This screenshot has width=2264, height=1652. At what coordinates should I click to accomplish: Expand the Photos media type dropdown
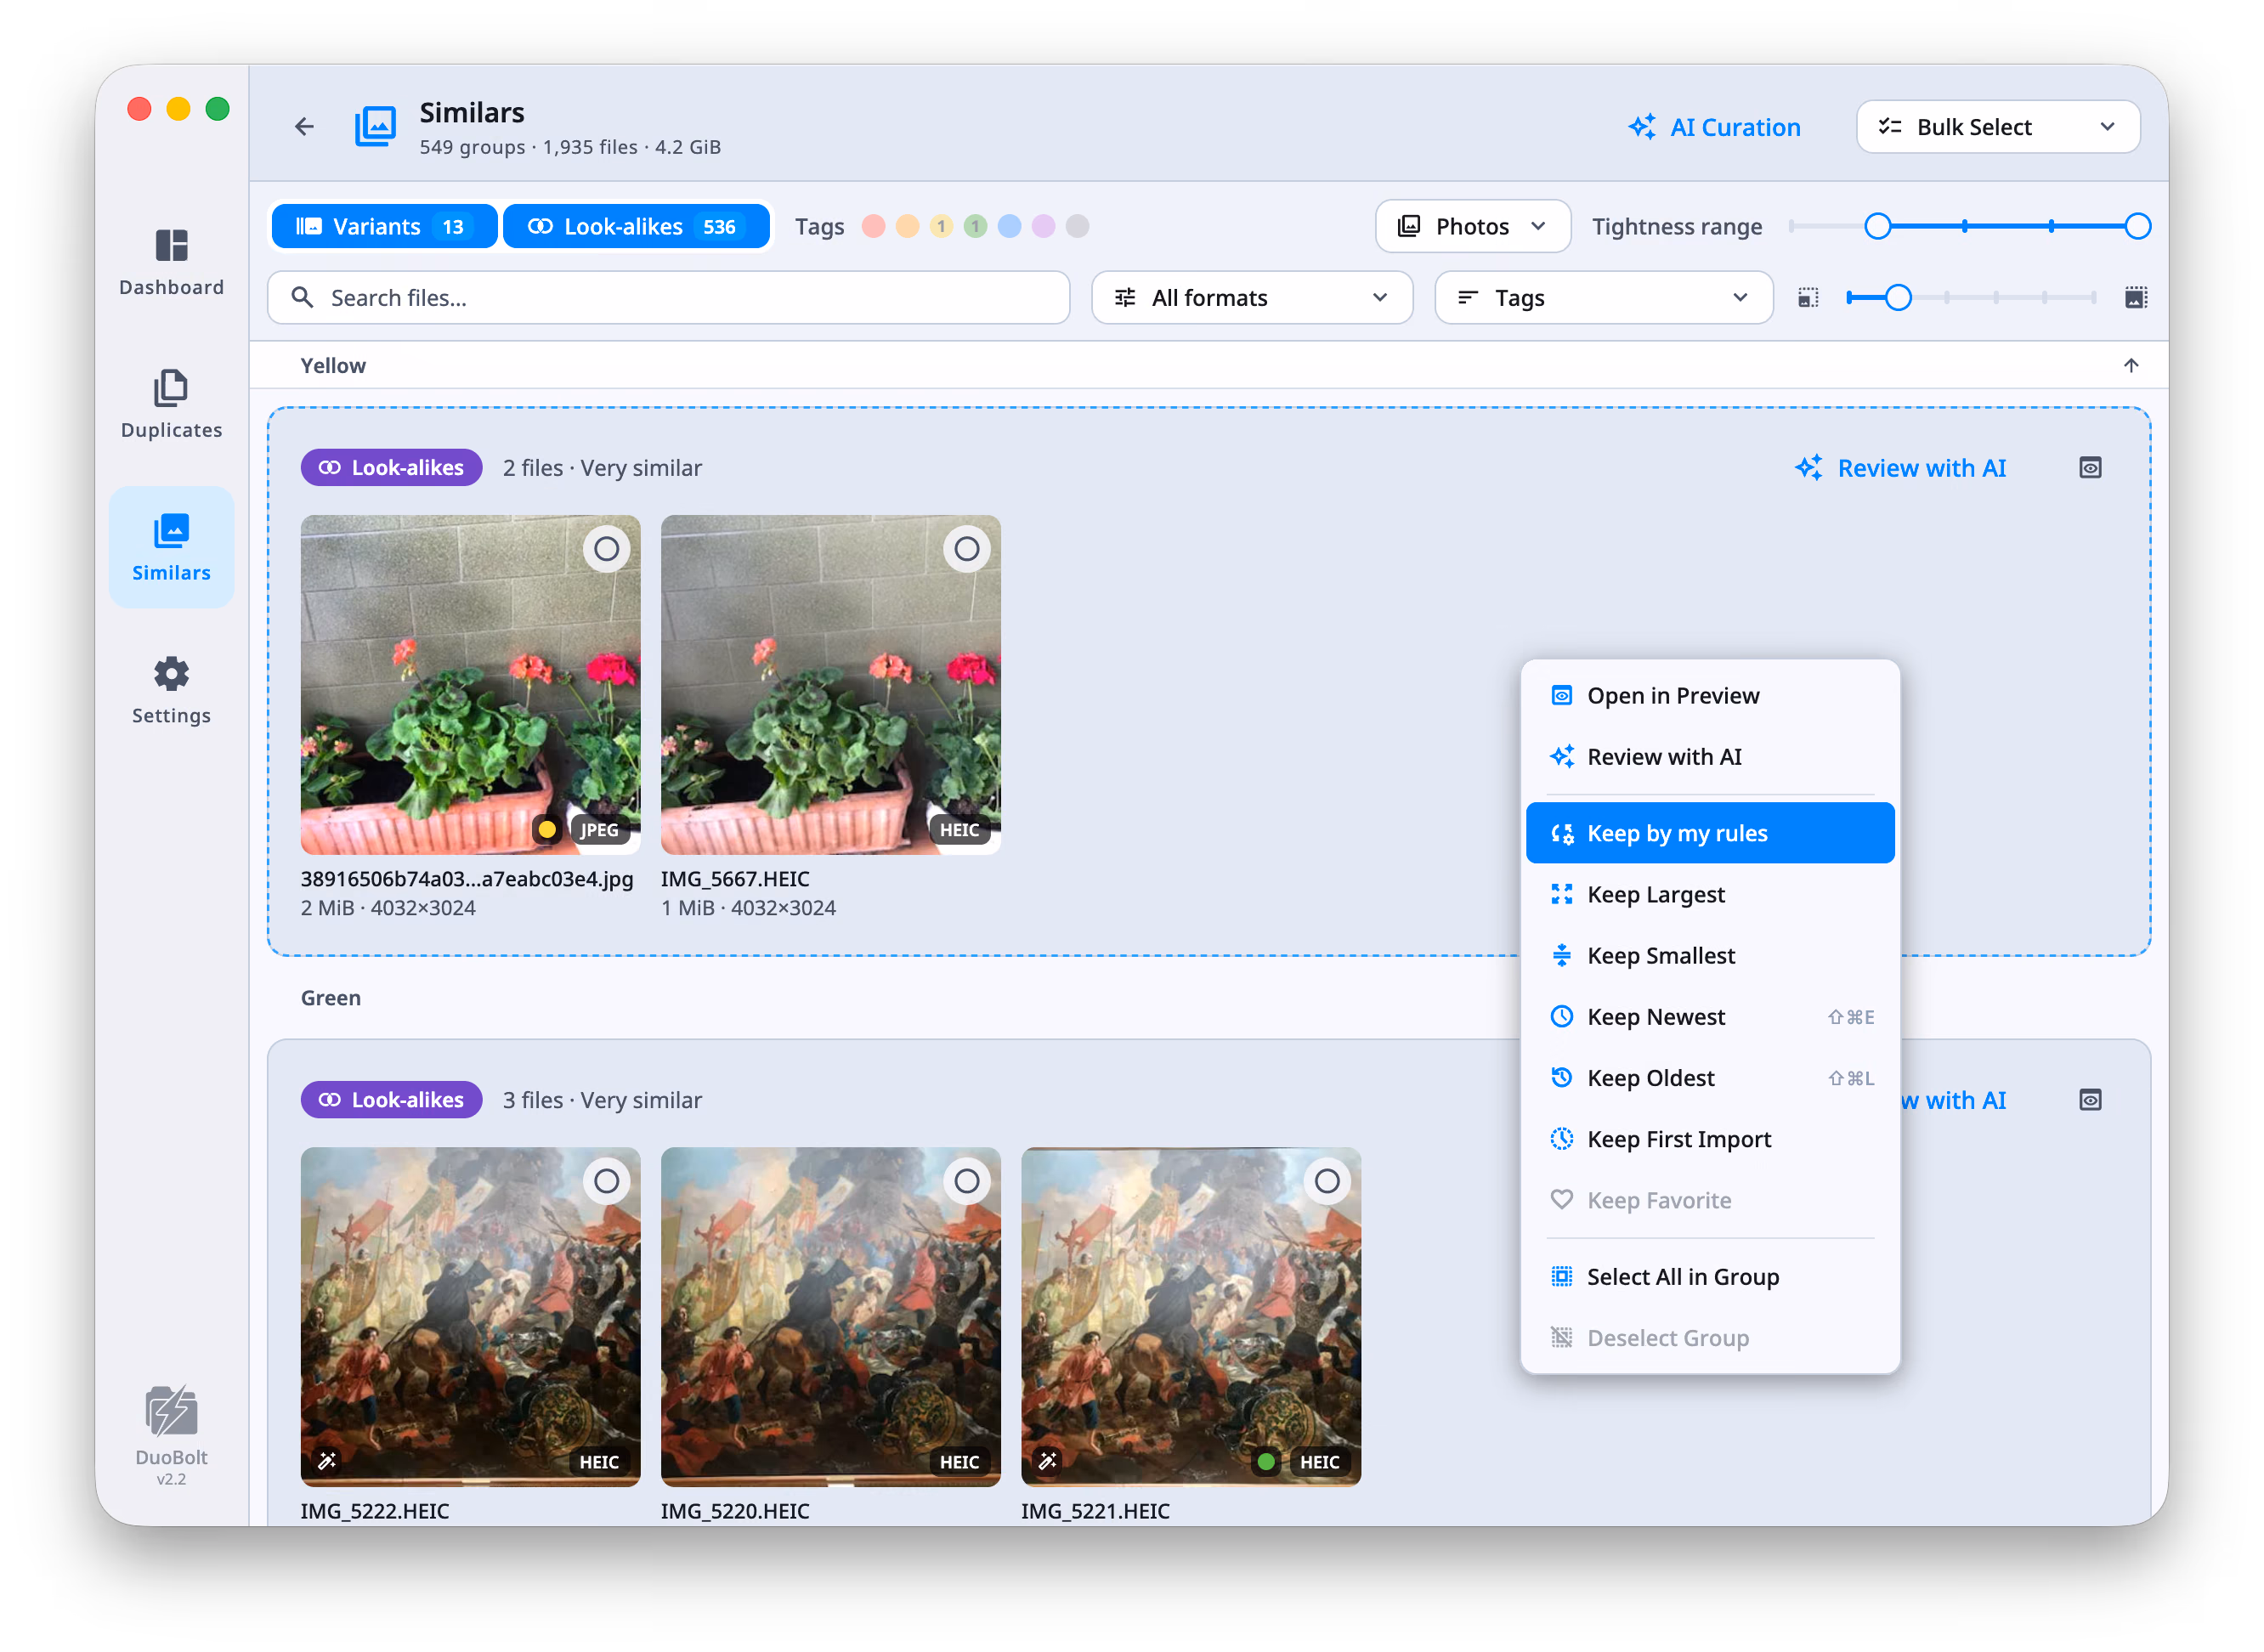tap(1472, 226)
